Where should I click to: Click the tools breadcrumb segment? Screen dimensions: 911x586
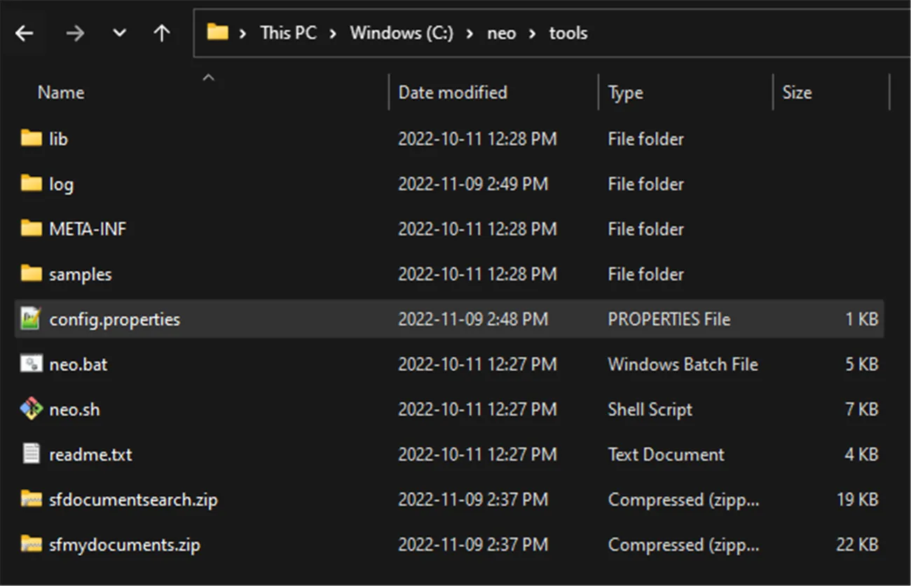click(568, 33)
